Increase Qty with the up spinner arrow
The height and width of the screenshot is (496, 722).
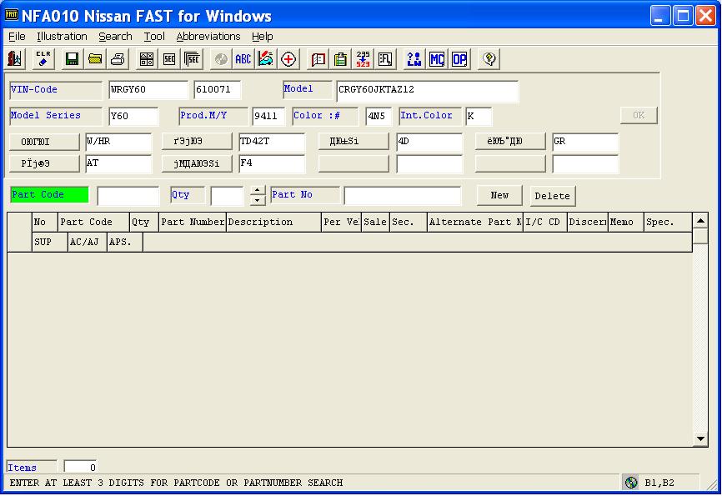point(258,190)
